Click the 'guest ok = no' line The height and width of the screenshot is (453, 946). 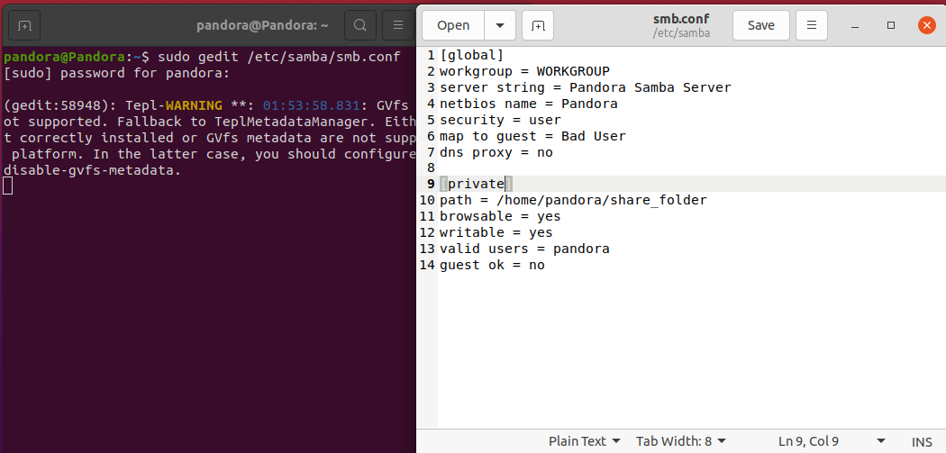click(x=492, y=265)
